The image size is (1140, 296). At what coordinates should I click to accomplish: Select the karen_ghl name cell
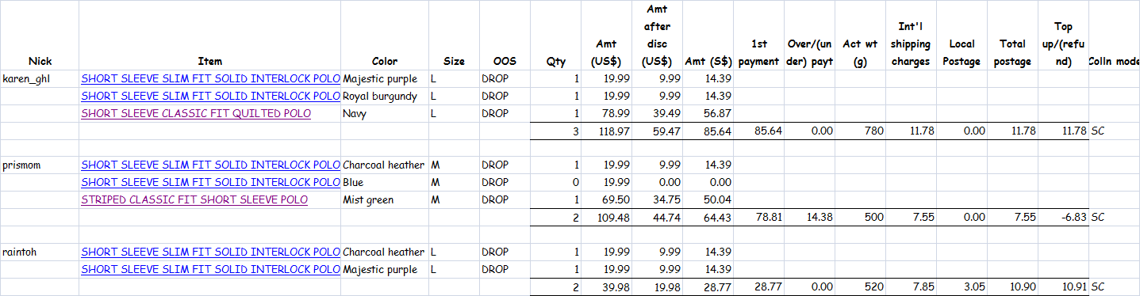point(40,78)
